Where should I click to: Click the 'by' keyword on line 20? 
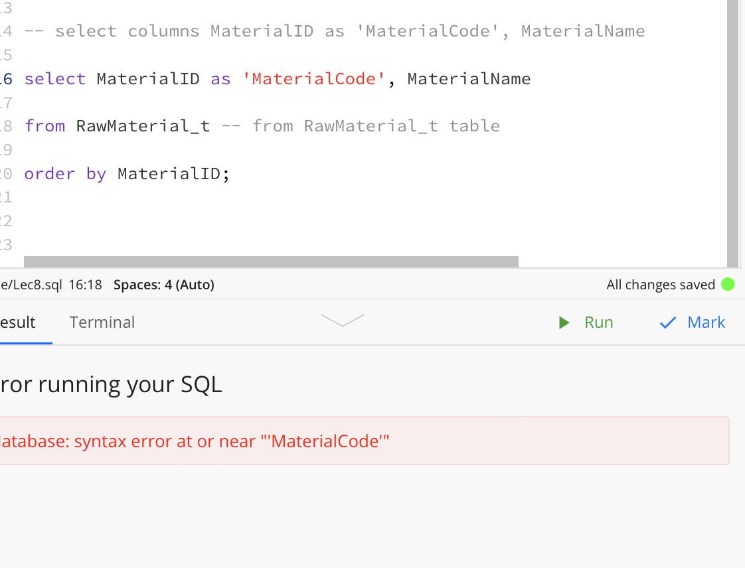coord(96,174)
